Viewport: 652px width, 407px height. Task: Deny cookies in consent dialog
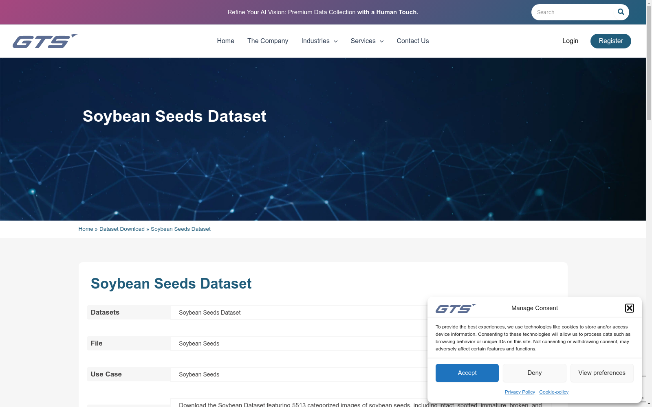(x=534, y=373)
